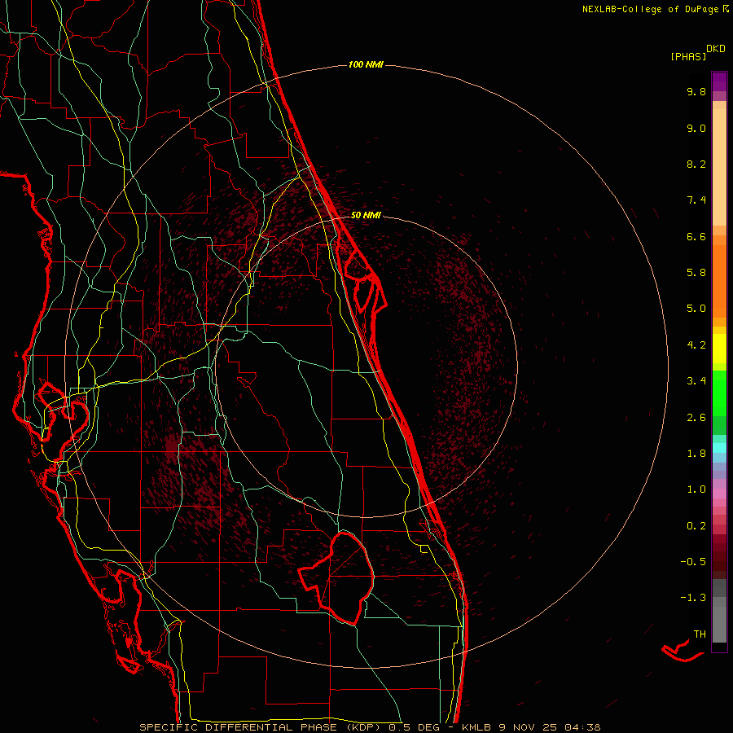
Task: Click the 0.2 scale value
Action: 696,526
